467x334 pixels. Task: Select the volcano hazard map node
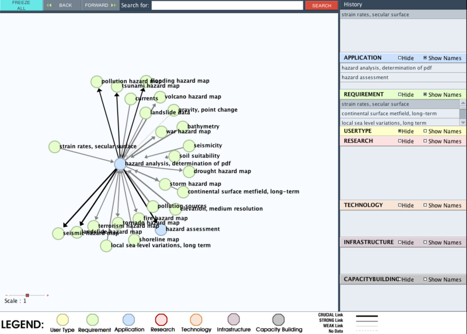pyautogui.click(x=160, y=97)
